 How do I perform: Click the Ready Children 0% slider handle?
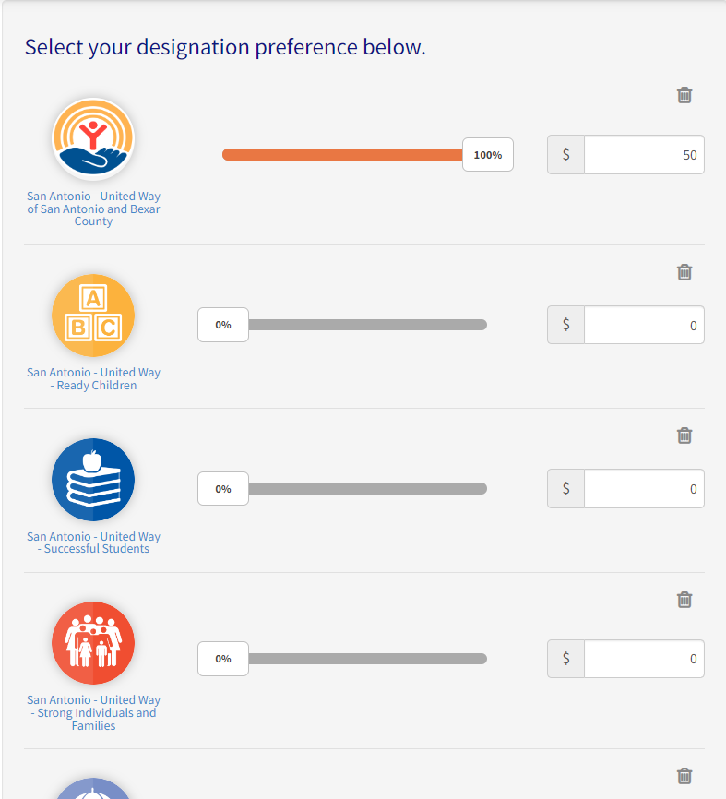(223, 325)
